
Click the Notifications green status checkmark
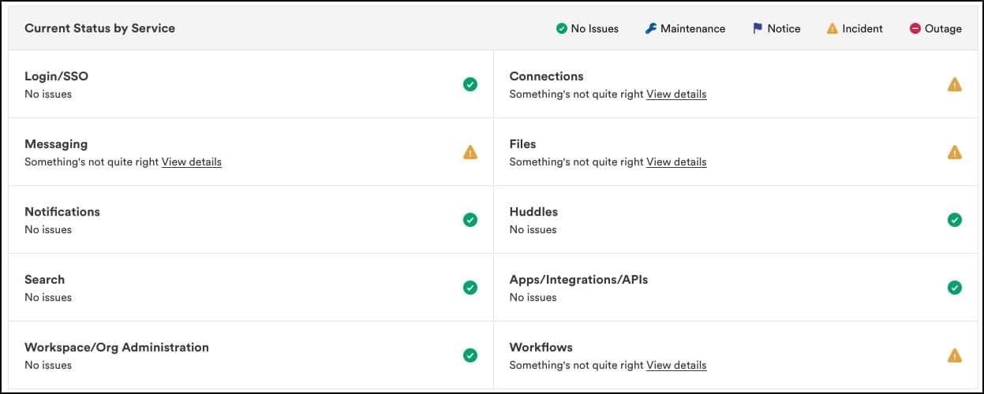[470, 220]
